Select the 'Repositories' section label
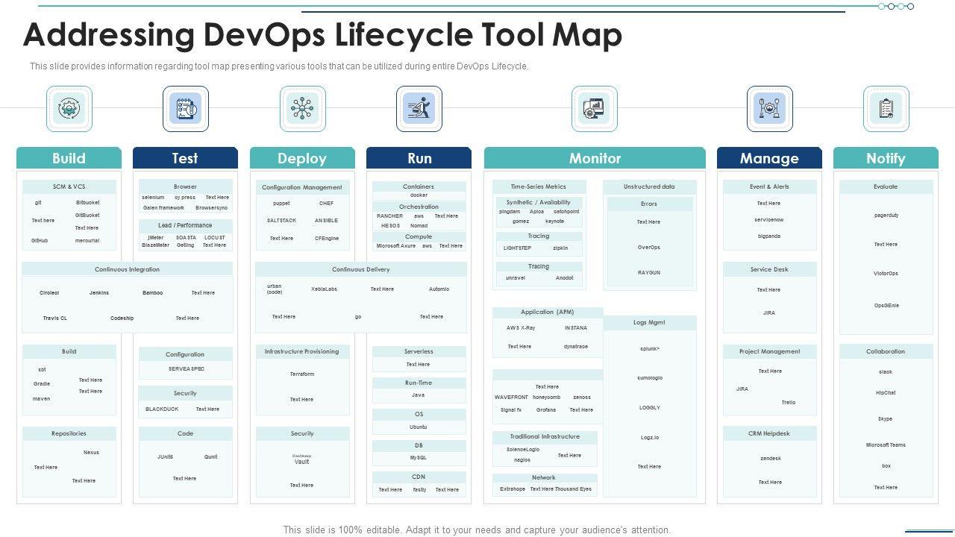The width and height of the screenshot is (955, 537). (x=69, y=433)
